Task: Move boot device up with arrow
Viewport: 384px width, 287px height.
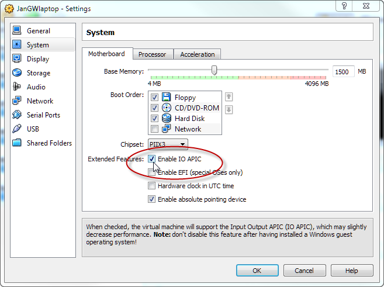Action: coord(229,97)
